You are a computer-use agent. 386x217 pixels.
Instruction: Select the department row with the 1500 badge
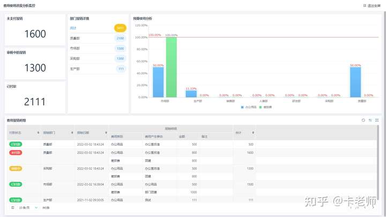pyautogui.click(x=98, y=48)
